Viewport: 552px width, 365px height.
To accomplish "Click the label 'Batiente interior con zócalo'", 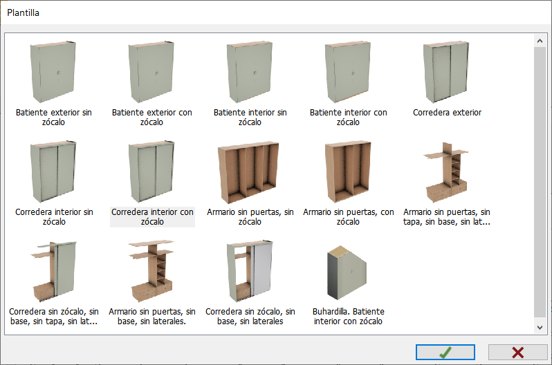I will point(348,118).
